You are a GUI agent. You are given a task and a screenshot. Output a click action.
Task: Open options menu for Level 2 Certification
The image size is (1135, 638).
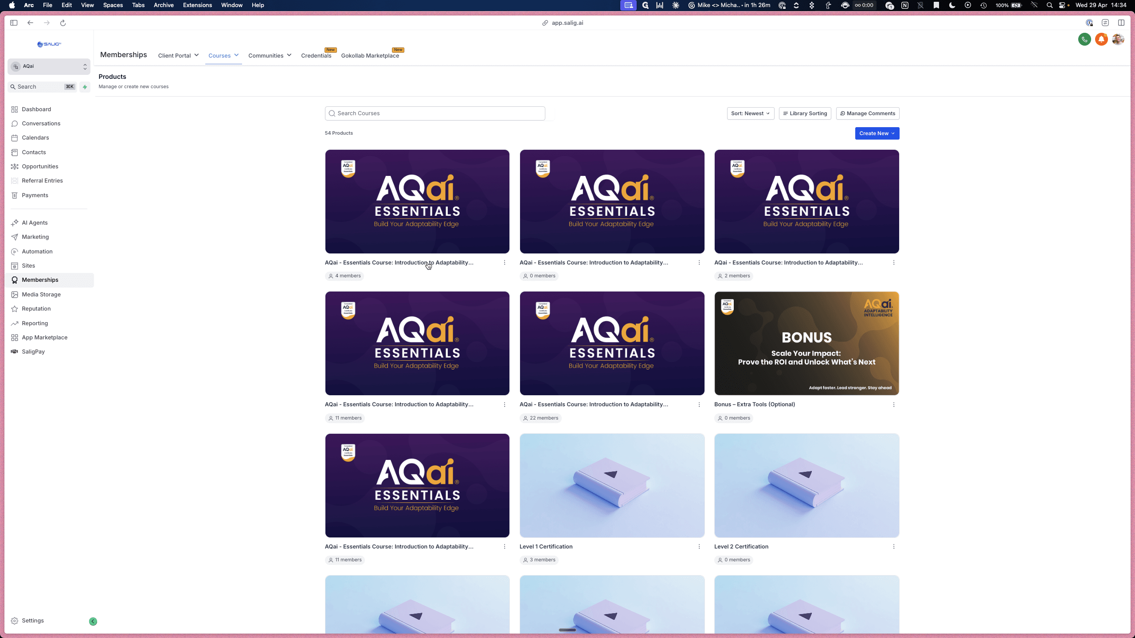point(894,547)
